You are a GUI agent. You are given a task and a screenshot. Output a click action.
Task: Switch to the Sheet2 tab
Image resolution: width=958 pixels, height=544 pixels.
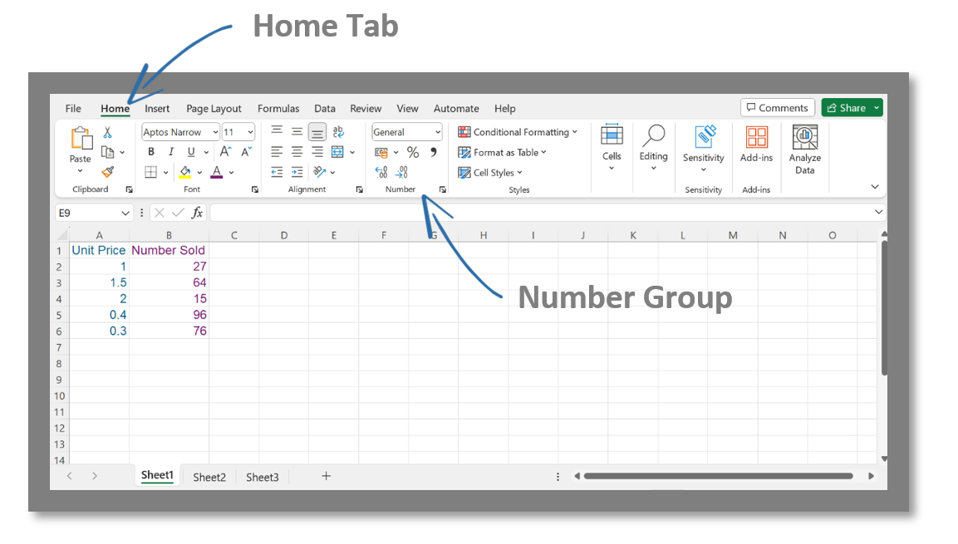coord(209,477)
